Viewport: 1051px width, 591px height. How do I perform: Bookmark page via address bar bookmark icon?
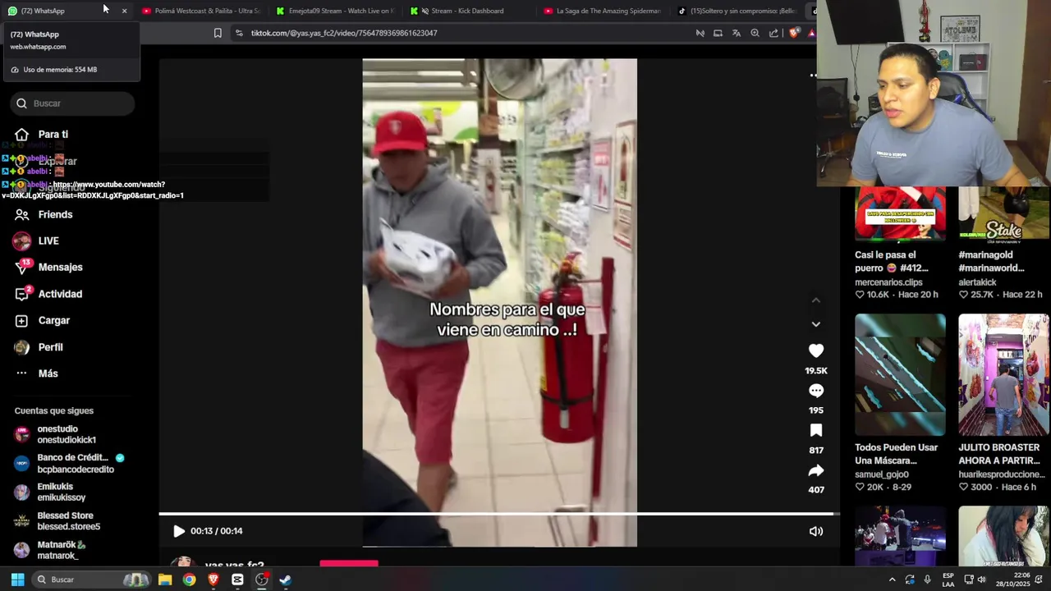218,33
